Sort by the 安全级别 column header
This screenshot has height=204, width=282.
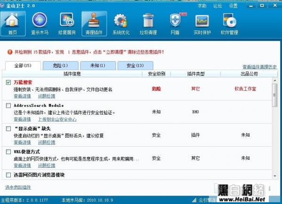tap(156, 74)
